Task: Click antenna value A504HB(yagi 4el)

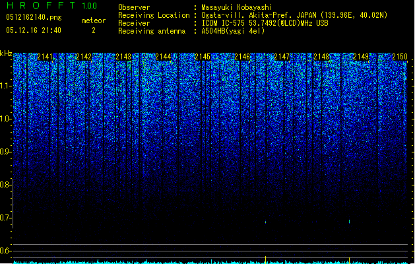Action: tap(233, 31)
